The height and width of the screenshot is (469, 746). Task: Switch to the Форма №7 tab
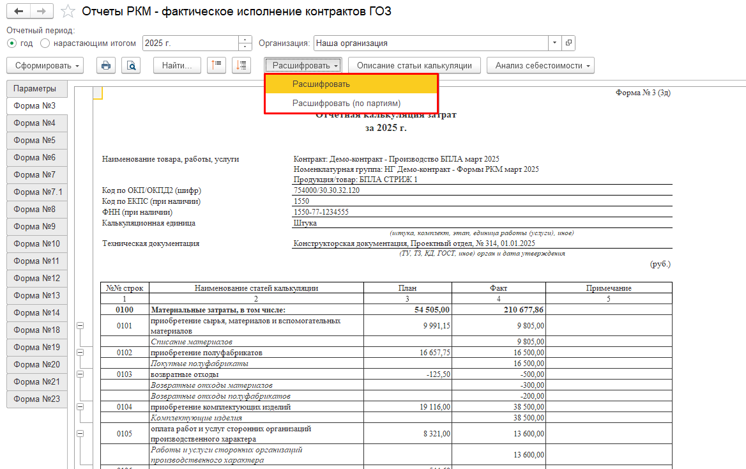pos(36,174)
